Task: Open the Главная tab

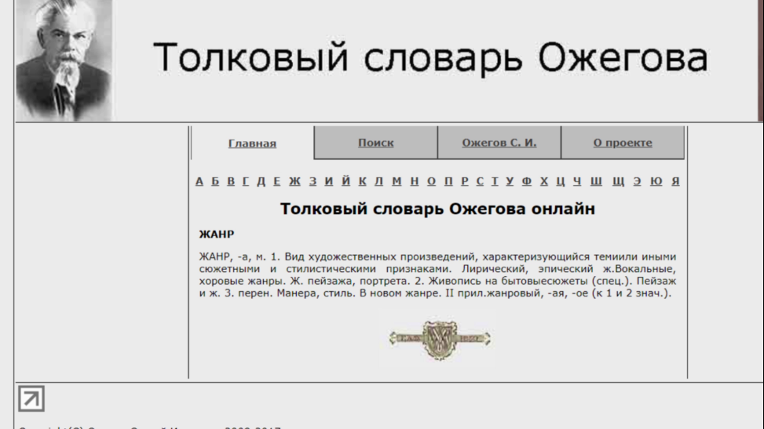Action: (252, 144)
